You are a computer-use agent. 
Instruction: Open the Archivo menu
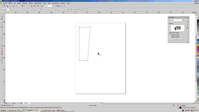(5, 3)
